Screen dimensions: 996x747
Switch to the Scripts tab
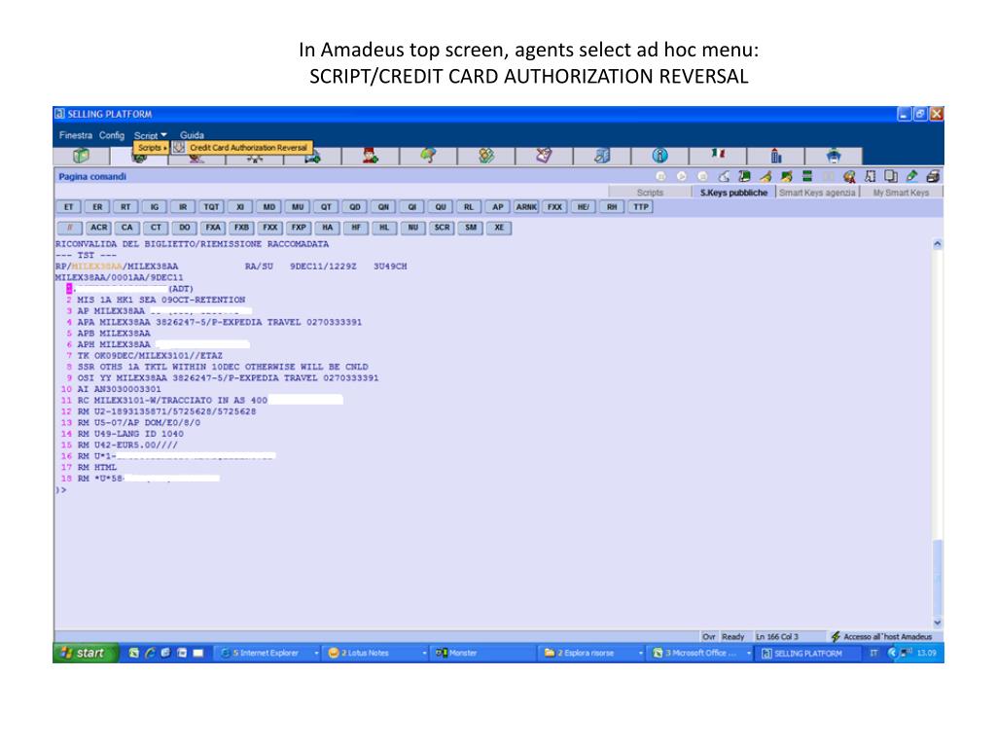coord(650,193)
